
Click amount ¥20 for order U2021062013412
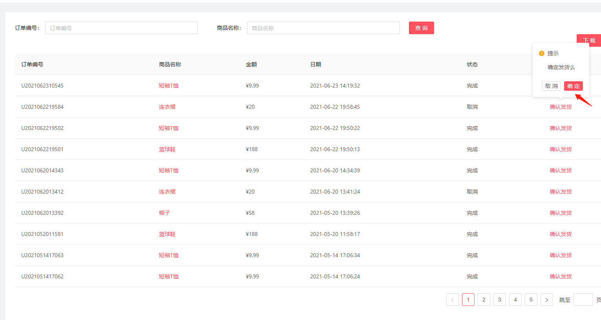click(x=250, y=192)
